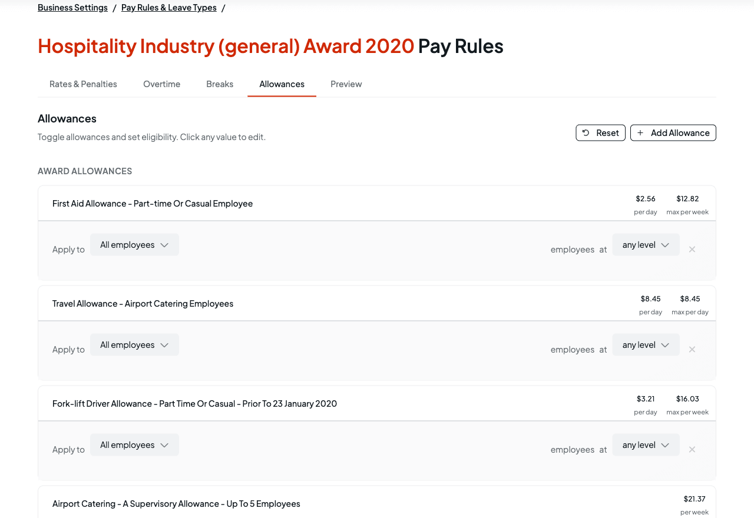Edit Airport Catering Supervisory $21.37 per week

[x=695, y=499]
